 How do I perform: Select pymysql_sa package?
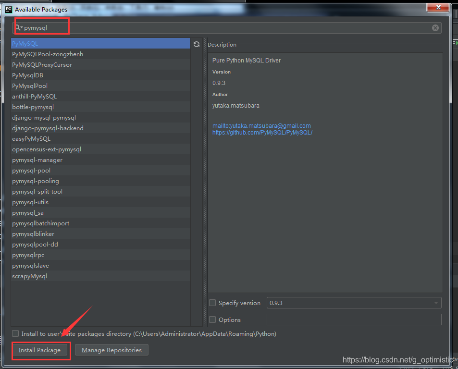[101, 213]
